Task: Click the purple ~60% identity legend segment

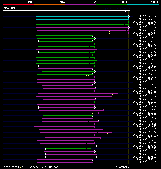Action: [80, 5]
